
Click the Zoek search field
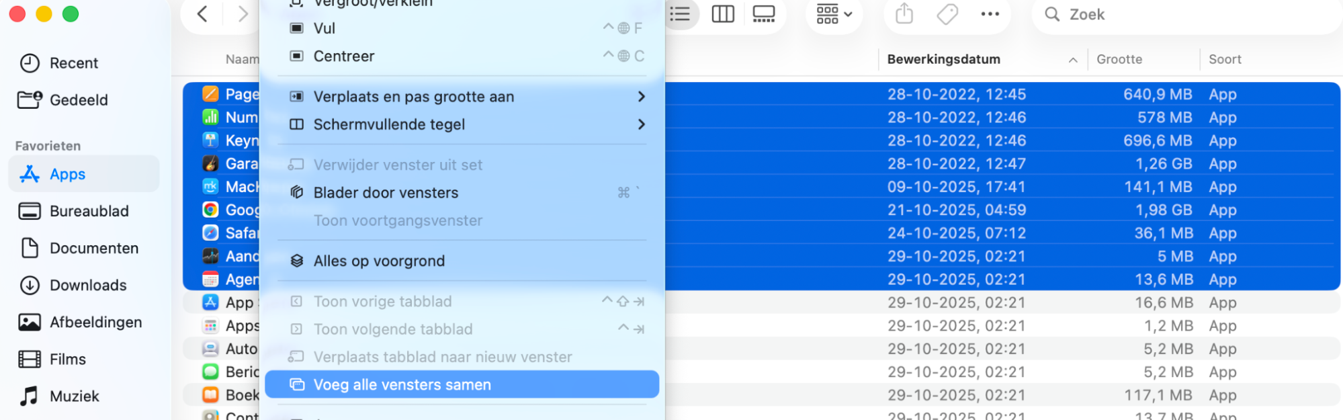coord(1186,14)
